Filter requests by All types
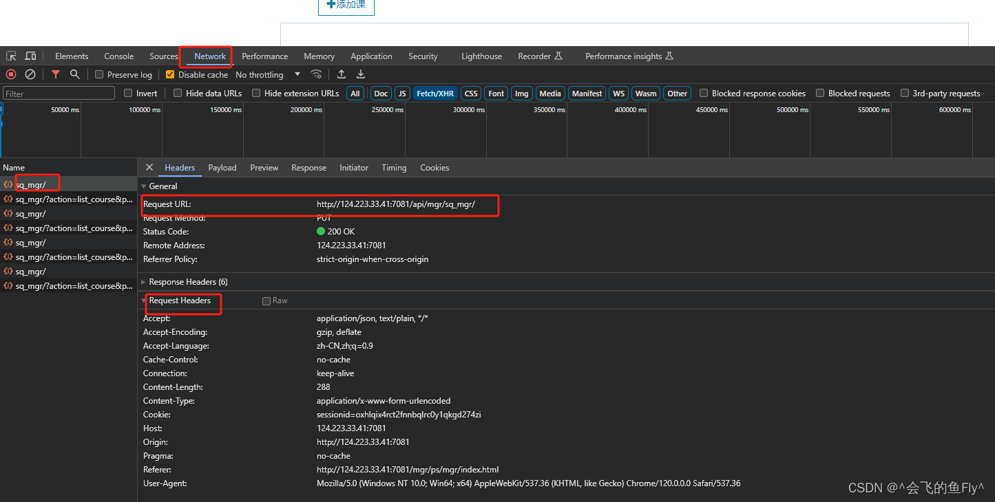Viewport: 995px width, 502px height. (355, 94)
